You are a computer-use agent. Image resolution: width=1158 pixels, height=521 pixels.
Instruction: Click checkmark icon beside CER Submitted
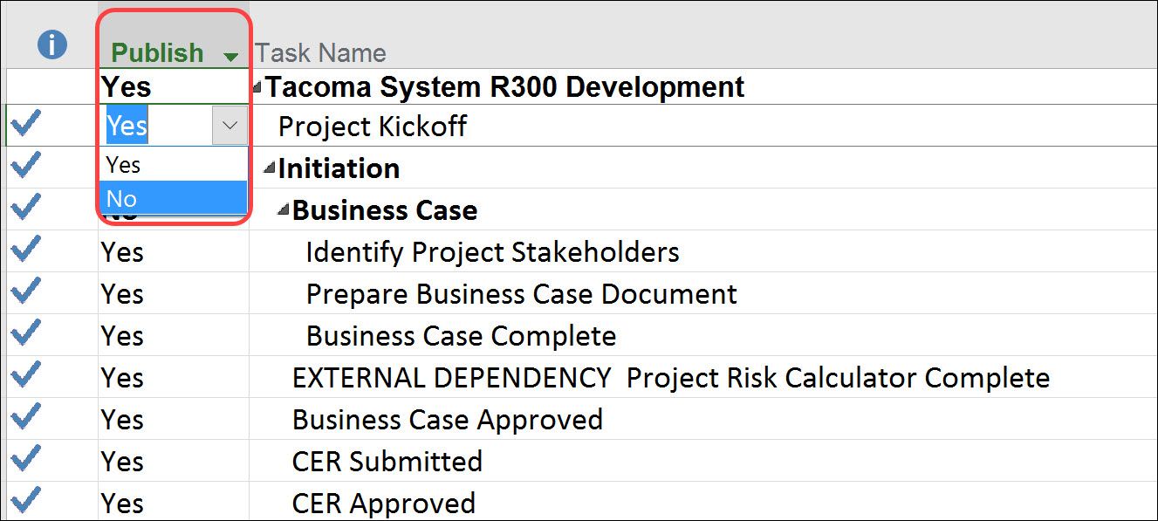(x=25, y=461)
